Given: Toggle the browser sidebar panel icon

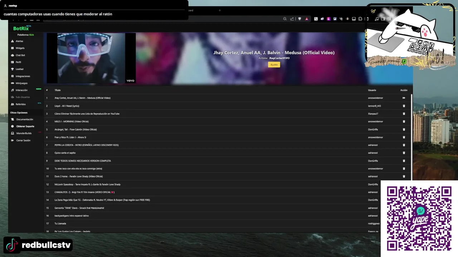Looking at the screenshot, I should click(x=383, y=19).
